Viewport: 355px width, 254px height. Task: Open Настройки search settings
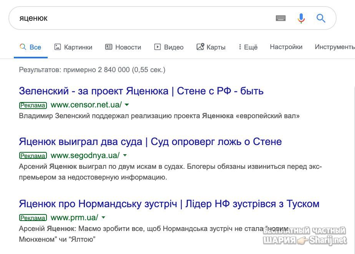(286, 47)
